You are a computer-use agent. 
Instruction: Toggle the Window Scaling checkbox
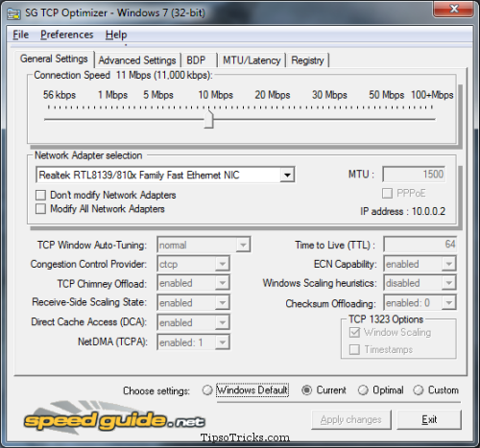pos(354,332)
